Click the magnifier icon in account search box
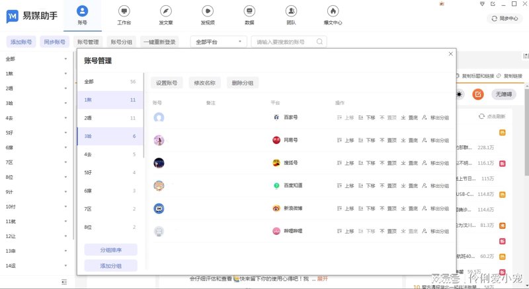Screen dimensions: 529x289 (x=319, y=42)
